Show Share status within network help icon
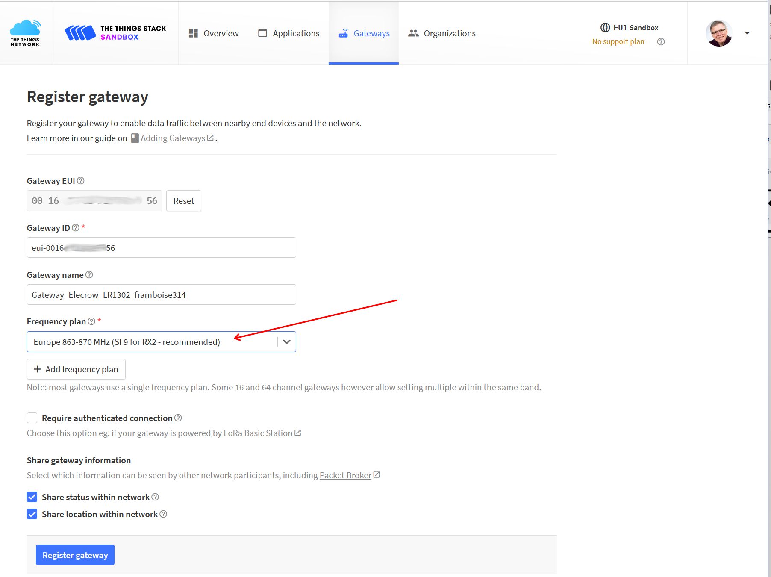The width and height of the screenshot is (771, 577). pos(155,497)
